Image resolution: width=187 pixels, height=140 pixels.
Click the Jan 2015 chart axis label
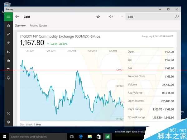[72, 51]
